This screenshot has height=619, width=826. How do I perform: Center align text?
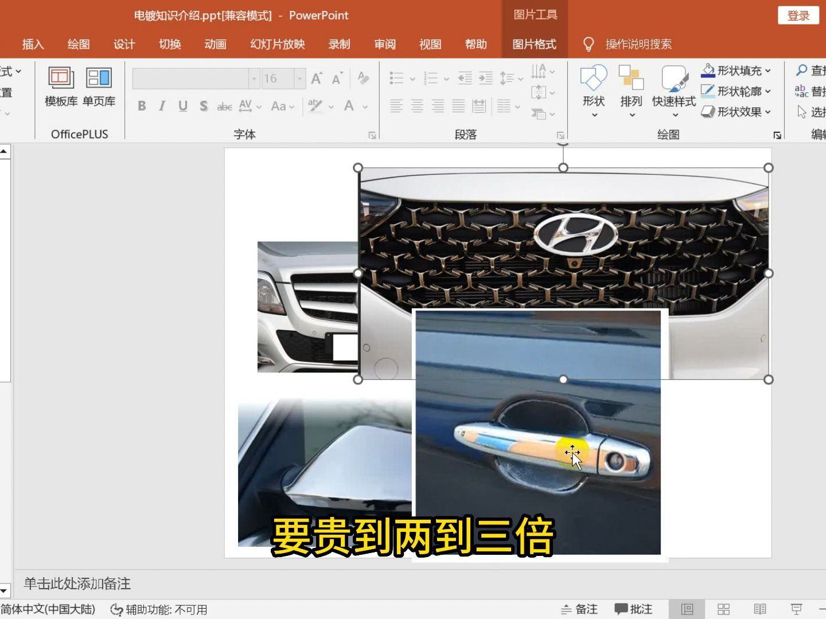(x=417, y=106)
